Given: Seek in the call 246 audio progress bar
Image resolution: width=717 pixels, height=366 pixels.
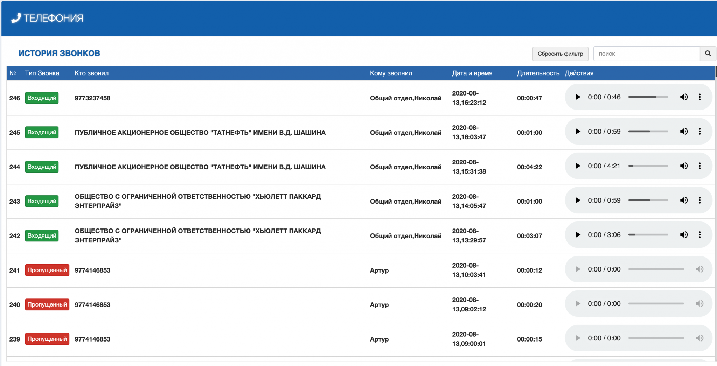Looking at the screenshot, I should [x=648, y=97].
